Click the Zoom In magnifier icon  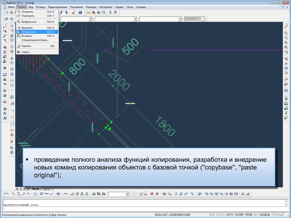click(286, 33)
